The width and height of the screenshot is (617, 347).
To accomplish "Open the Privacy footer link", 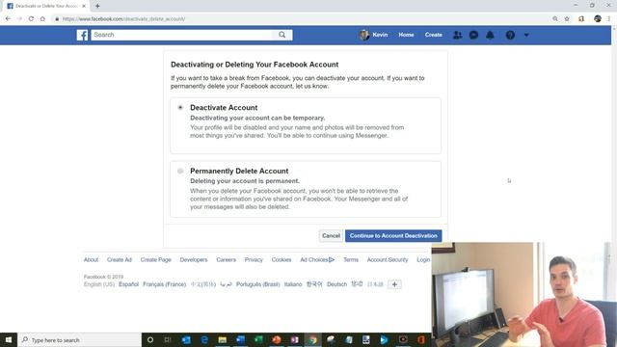I will coord(254,259).
